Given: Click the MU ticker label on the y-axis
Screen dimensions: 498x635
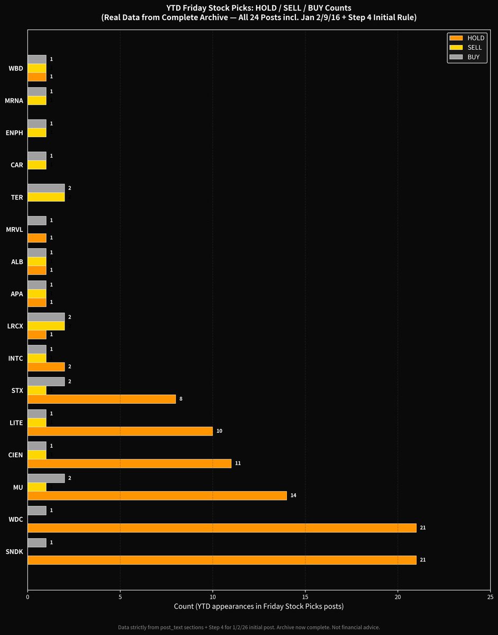Looking at the screenshot, I should [19, 487].
